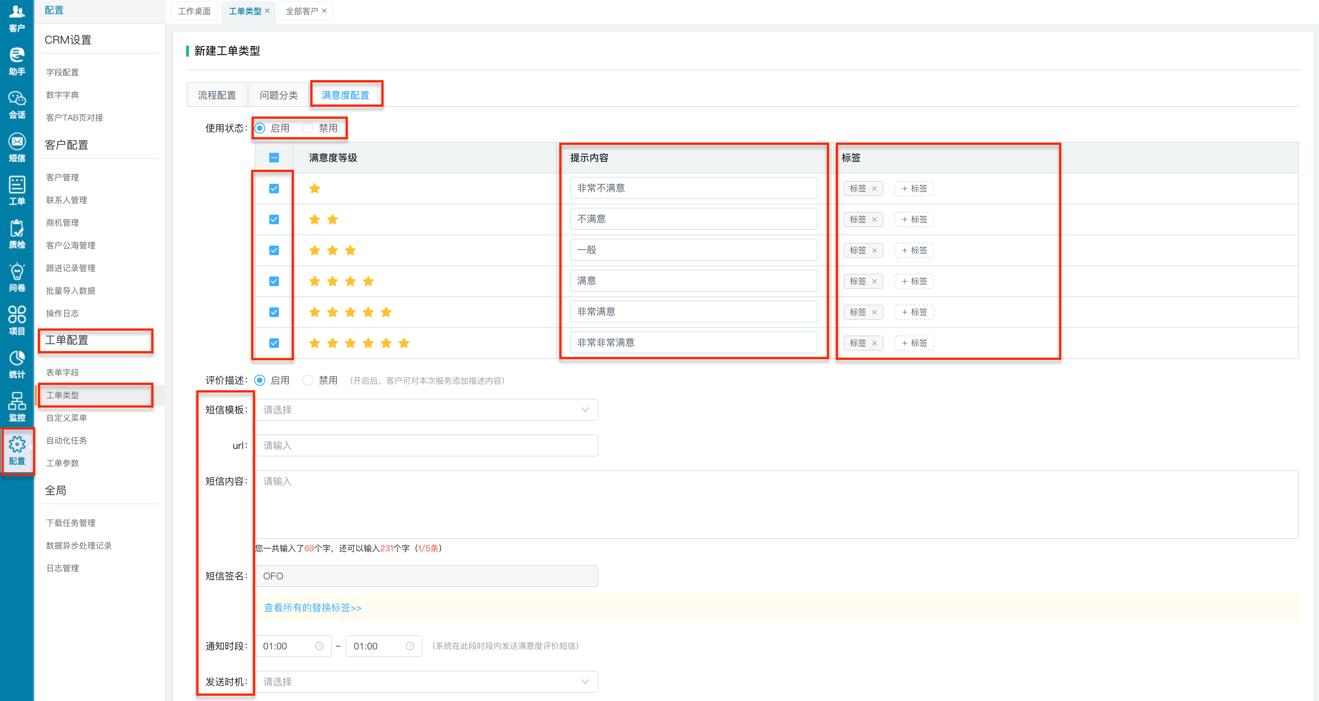
Task: Open the 短信 SMS sidebar icon
Action: (x=17, y=147)
